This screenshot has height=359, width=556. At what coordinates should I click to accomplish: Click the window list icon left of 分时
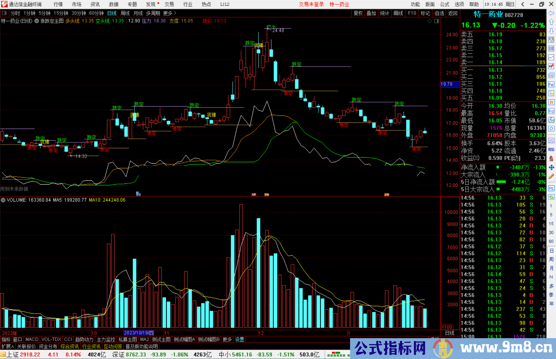[x=4, y=13]
